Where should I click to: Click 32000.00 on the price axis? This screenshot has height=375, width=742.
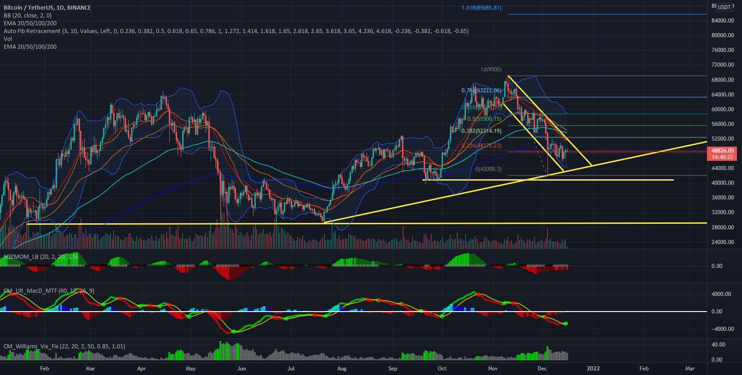click(723, 212)
